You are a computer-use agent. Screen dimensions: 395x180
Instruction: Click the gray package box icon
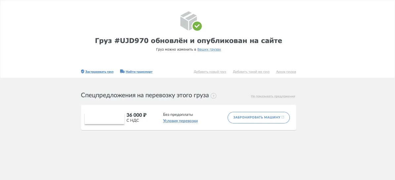point(188,20)
